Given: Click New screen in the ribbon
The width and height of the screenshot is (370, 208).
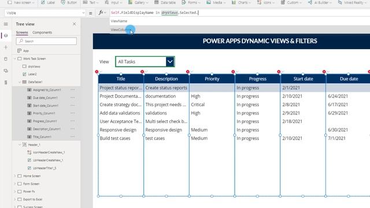Looking at the screenshot, I should [21, 2].
